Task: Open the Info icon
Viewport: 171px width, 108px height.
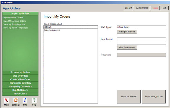Action: point(25,100)
